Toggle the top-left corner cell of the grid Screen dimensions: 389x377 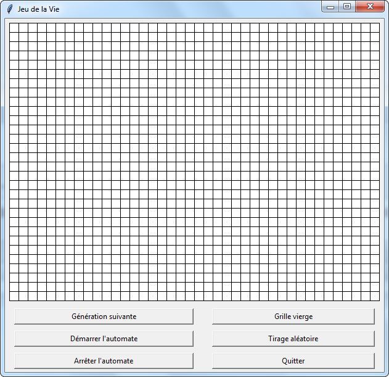[14, 28]
